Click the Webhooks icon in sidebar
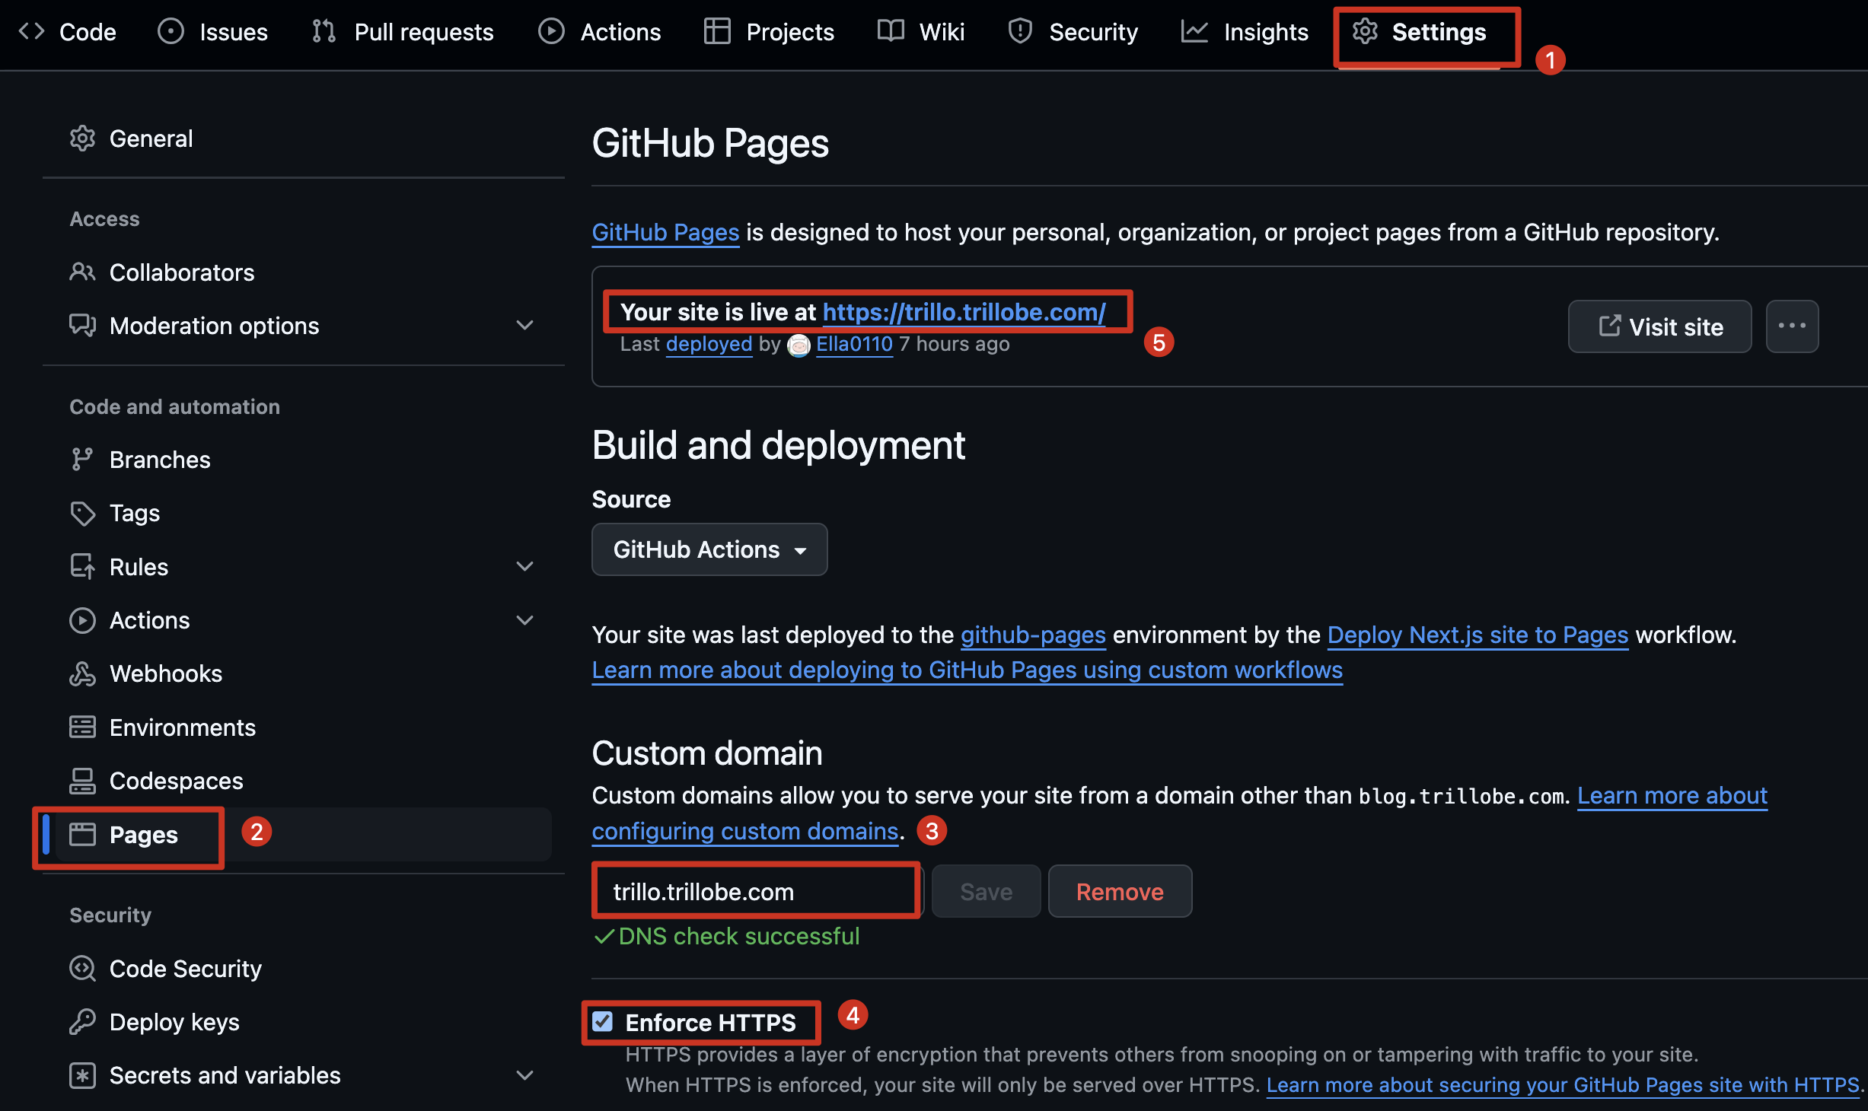The height and width of the screenshot is (1111, 1868). pyautogui.click(x=82, y=673)
